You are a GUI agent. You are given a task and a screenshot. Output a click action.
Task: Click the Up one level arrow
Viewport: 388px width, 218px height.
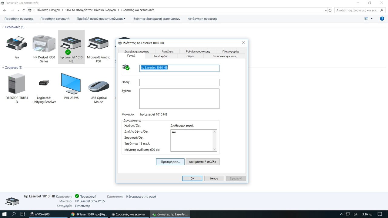click(x=24, y=10)
